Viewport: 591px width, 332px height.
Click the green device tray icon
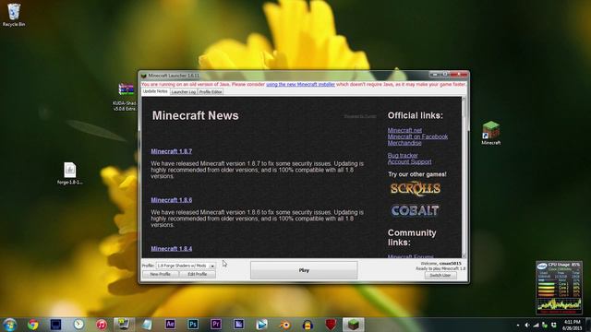tap(545, 325)
